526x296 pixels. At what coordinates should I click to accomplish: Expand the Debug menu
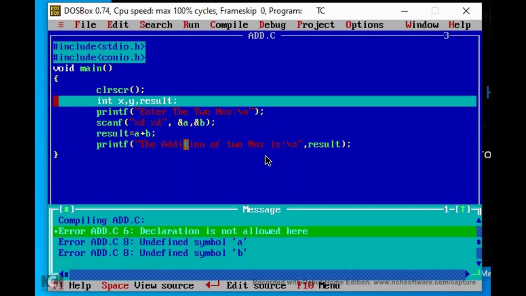(x=272, y=25)
